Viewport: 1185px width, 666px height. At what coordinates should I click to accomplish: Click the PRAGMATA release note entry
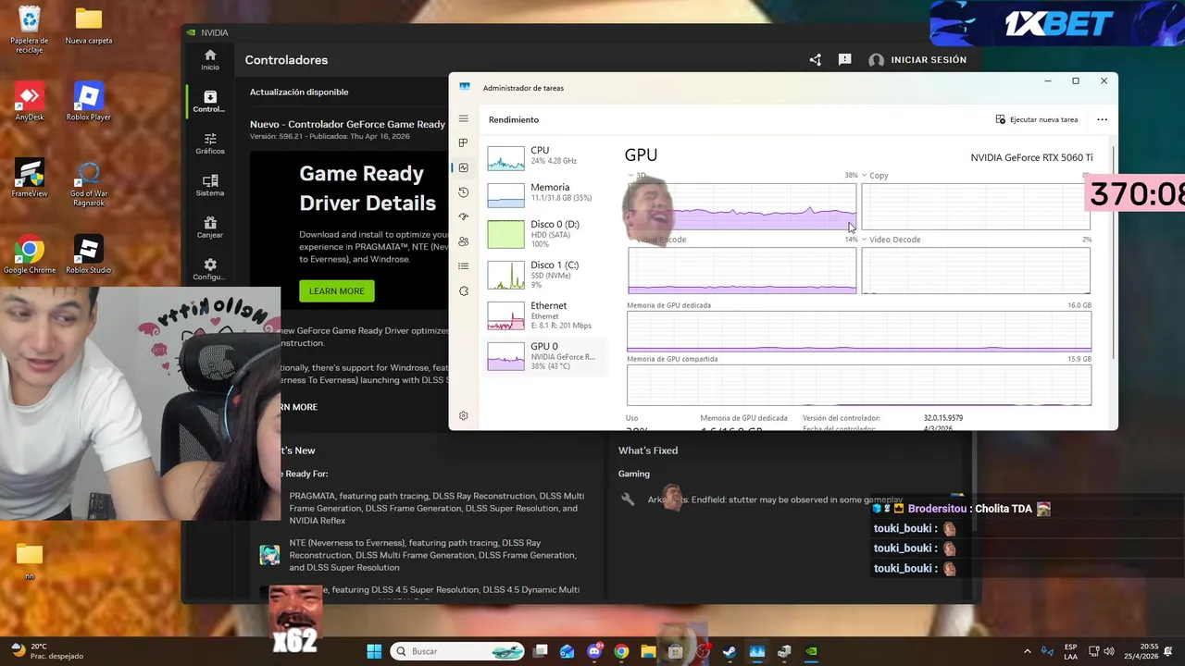(437, 508)
